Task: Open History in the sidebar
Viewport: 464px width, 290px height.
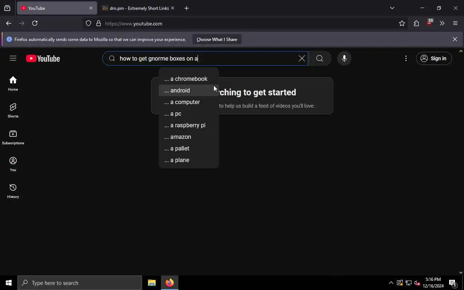Action: 13,191
